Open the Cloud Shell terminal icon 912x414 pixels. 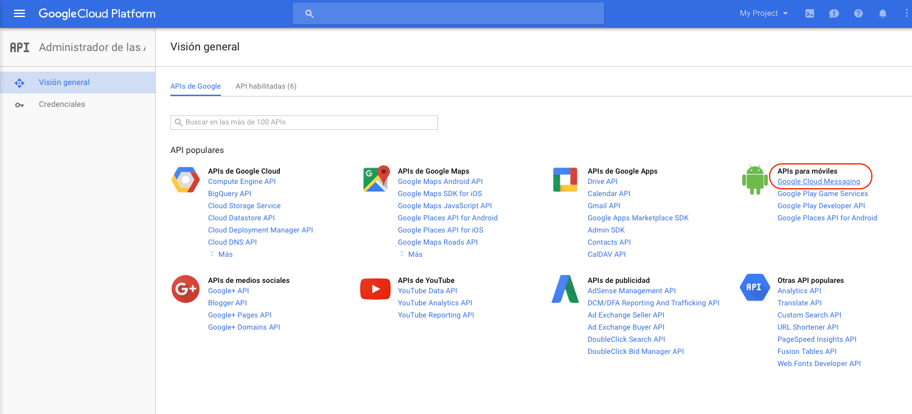[809, 13]
